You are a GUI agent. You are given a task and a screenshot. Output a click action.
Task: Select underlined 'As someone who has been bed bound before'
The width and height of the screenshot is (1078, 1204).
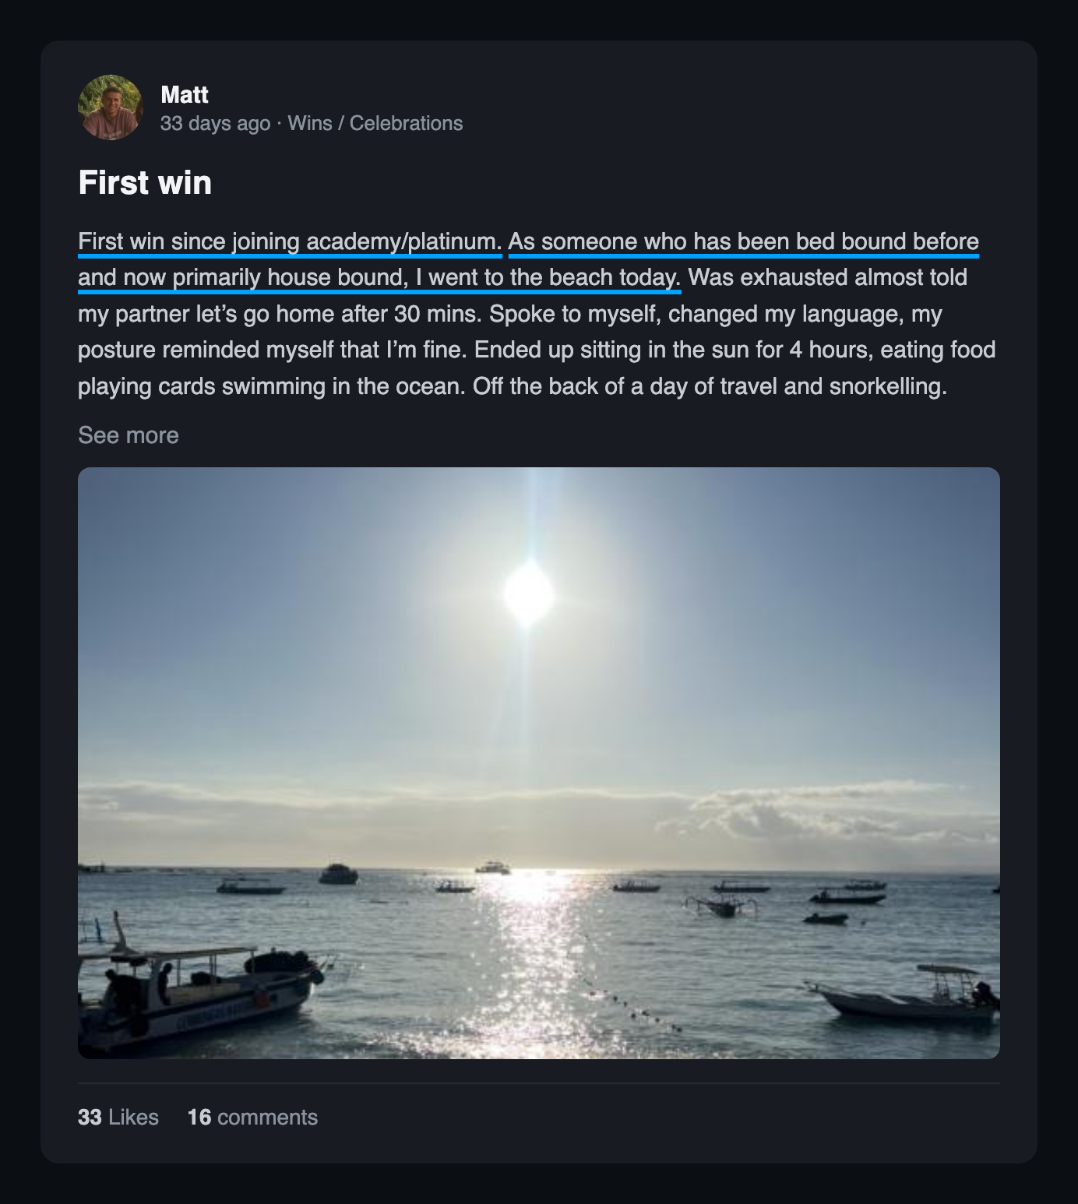point(744,241)
